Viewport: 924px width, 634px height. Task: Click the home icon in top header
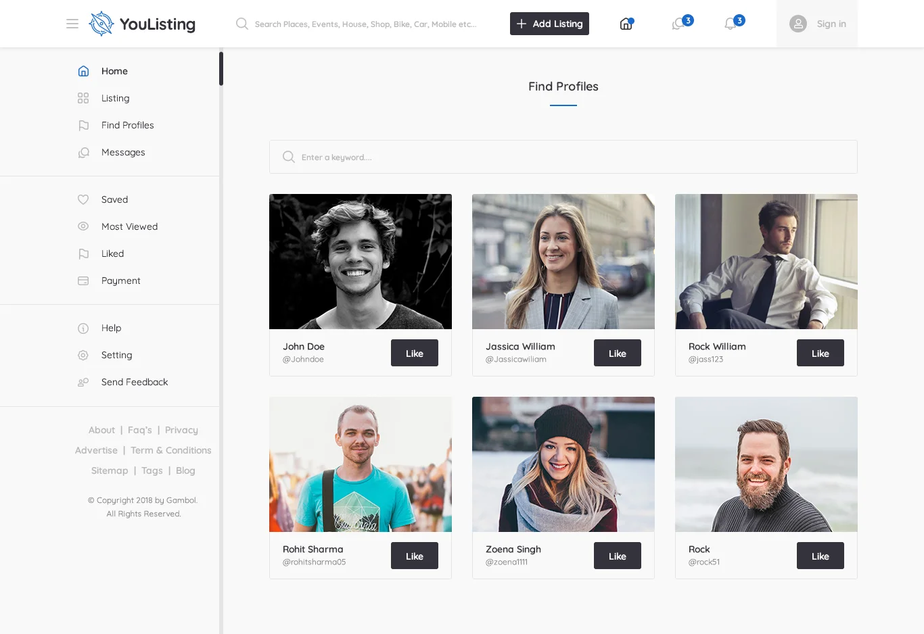click(x=626, y=24)
